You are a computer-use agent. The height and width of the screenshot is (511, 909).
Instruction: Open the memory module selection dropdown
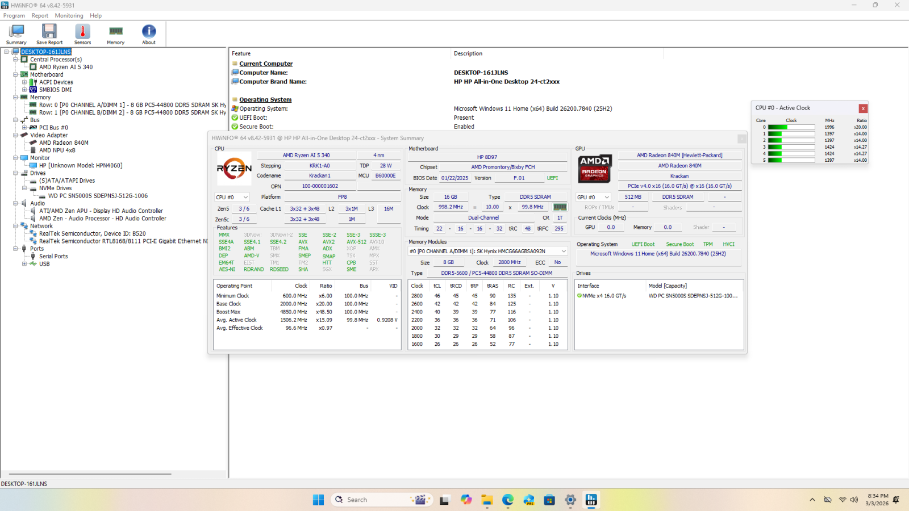click(x=487, y=251)
